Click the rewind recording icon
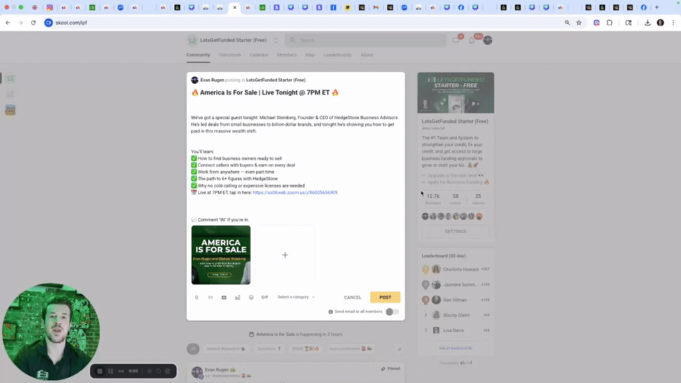This screenshot has height=383, width=681. click(x=121, y=371)
